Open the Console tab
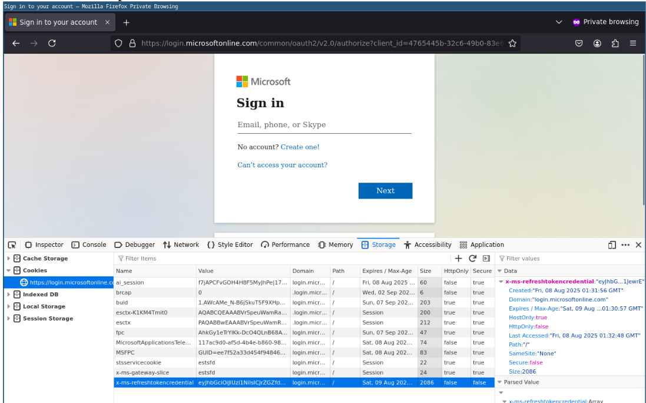The image size is (646, 403). 89,245
